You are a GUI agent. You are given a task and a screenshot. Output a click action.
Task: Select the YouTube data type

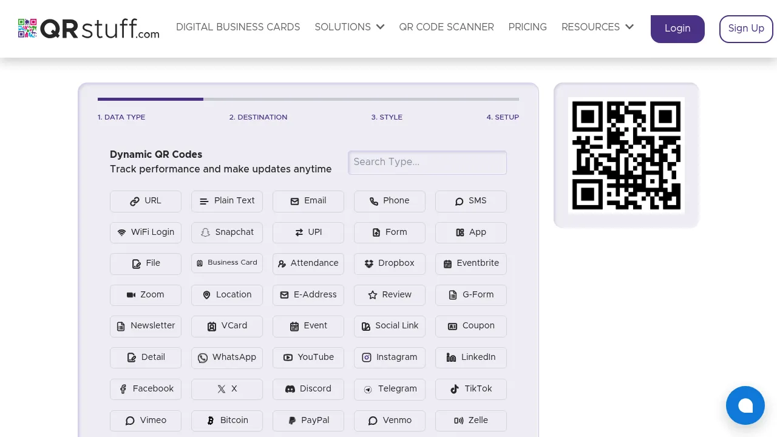[x=308, y=357]
